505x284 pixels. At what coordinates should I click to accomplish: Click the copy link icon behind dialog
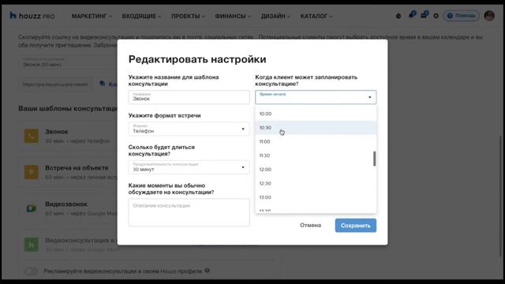[103, 84]
